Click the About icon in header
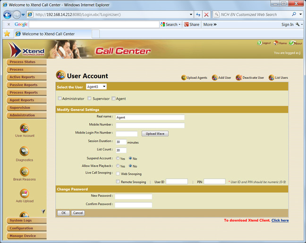The height and width of the screenshot is (243, 306). (292, 43)
